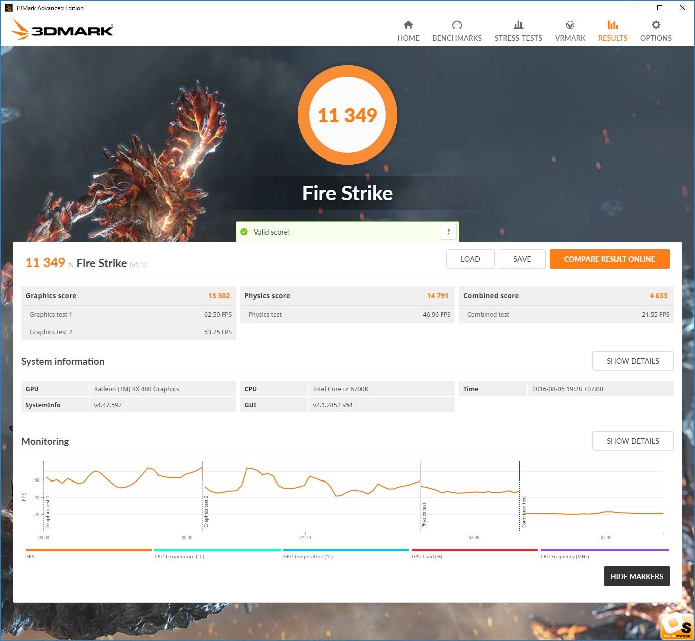Switch to the BENCHMARKS tab
Viewport: 695px width, 641px height.
[x=457, y=38]
